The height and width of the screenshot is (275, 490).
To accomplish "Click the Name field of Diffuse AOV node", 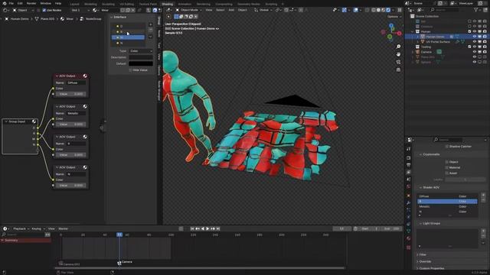I will click(77, 83).
